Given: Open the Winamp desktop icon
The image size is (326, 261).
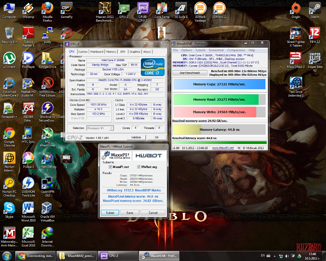Looking at the screenshot, I should coord(28,10).
